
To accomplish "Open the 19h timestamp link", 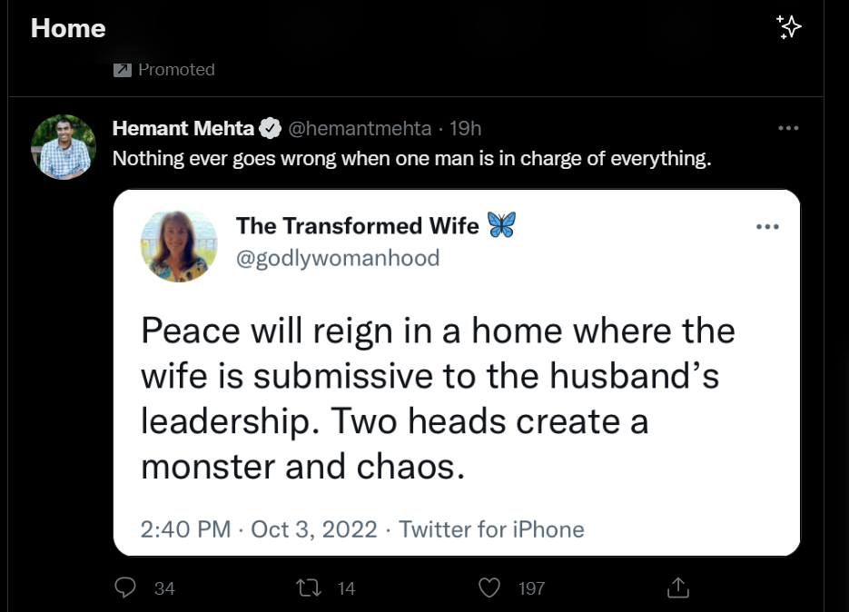I will tap(465, 129).
